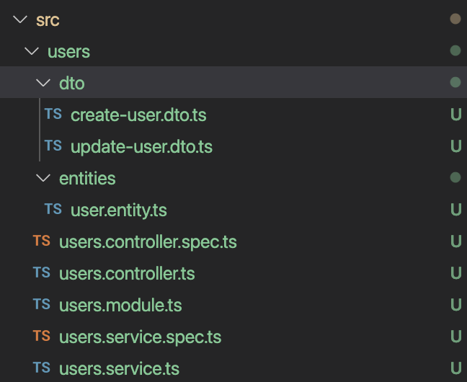The image size is (467, 382).
Task: Select the users folder label
Action: point(68,52)
